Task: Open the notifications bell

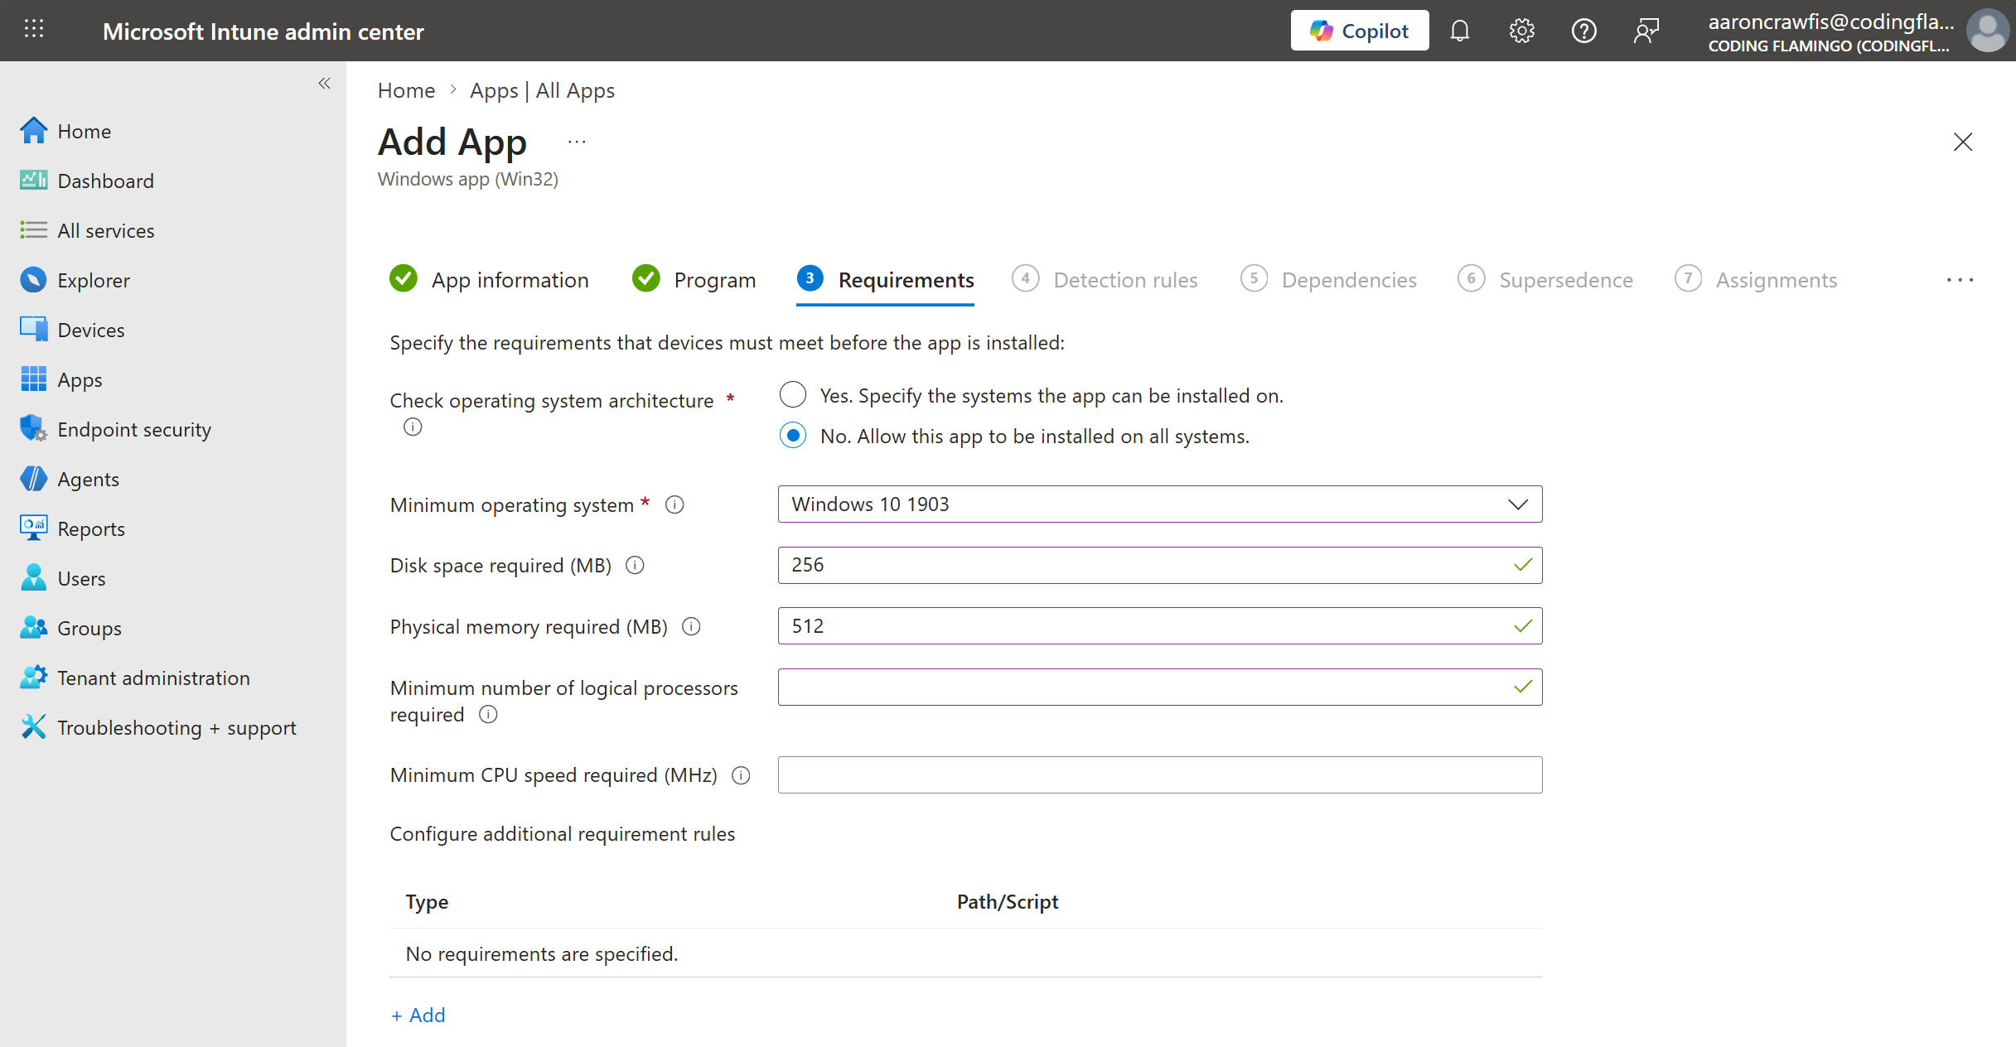Action: pyautogui.click(x=1460, y=30)
